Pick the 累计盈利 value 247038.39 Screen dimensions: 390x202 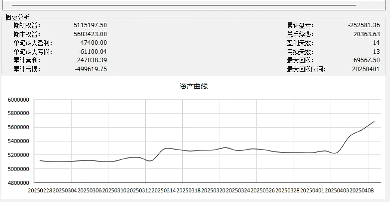90,60
